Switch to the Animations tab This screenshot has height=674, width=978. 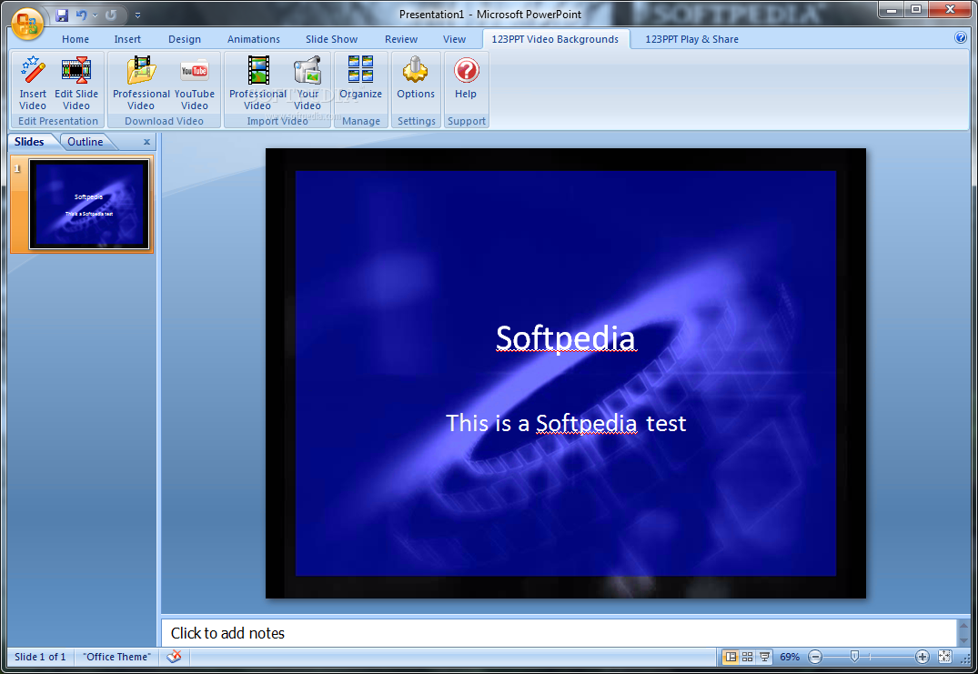[253, 38]
